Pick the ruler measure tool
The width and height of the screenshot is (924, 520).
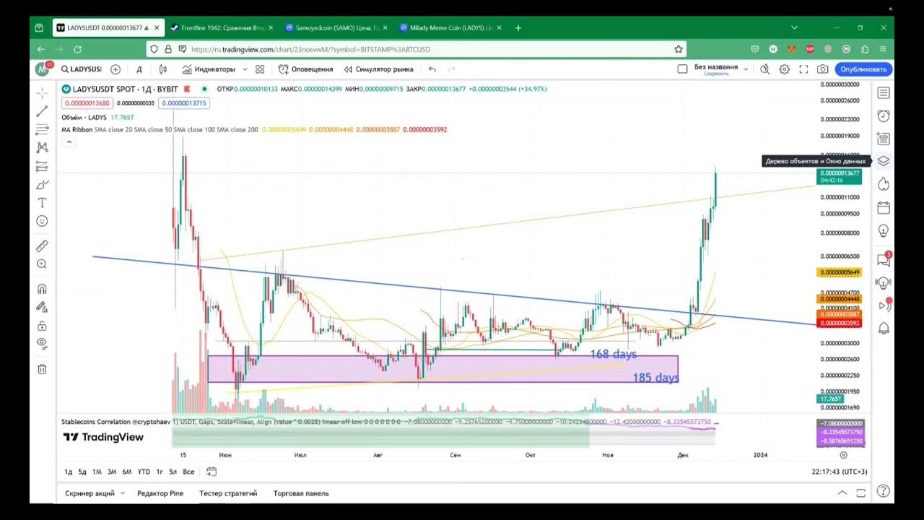42,246
